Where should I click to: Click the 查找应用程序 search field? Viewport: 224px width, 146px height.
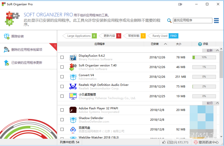pyautogui.click(x=192, y=20)
